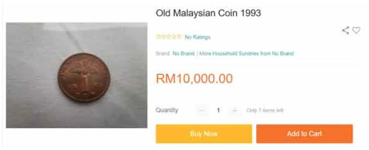This screenshot has width=369, height=150.
Task: Click the Old Malaysian Coin 1993 title
Action: point(208,13)
